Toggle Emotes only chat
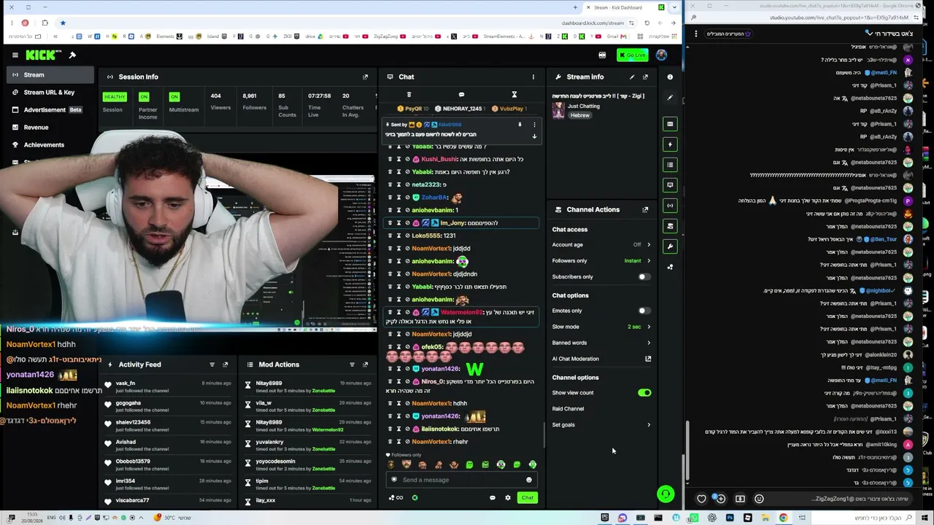This screenshot has height=525, width=934. coord(643,311)
